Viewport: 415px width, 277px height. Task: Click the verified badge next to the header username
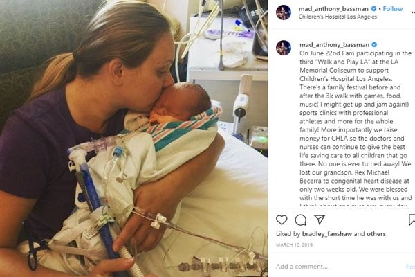pyautogui.click(x=373, y=9)
